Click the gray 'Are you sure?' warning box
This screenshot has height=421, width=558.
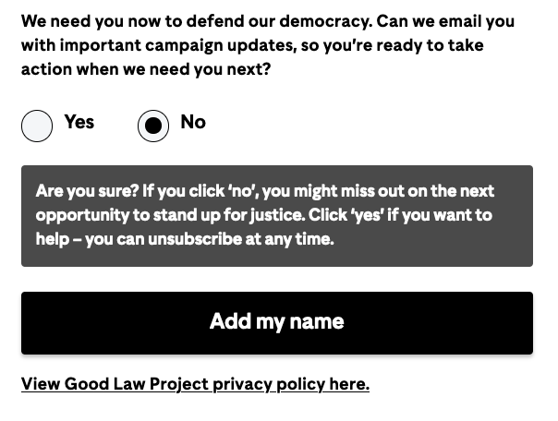pos(277,216)
